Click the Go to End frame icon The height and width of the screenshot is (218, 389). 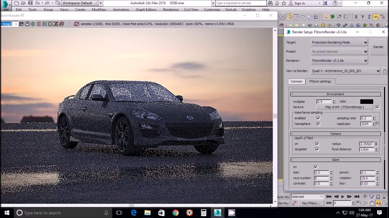[x=356, y=197]
